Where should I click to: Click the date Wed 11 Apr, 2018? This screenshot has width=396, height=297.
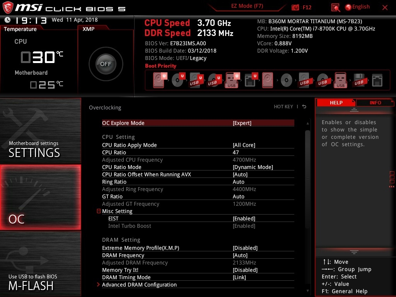[75, 20]
